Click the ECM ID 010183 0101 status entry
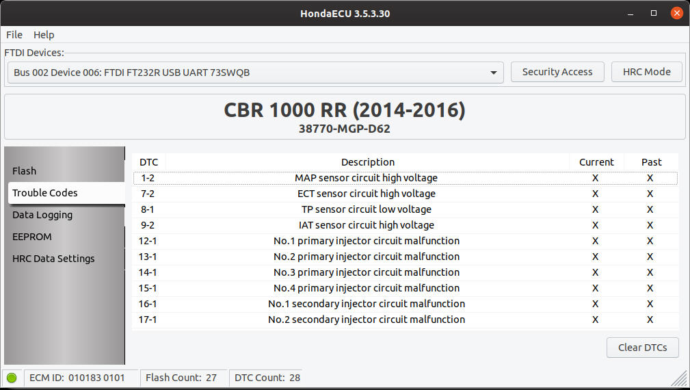 (77, 378)
